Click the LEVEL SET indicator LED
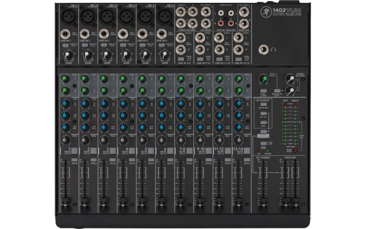 (x=301, y=133)
